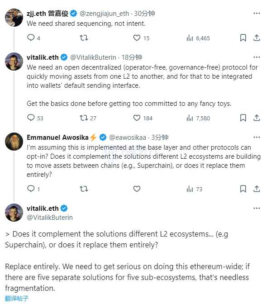This screenshot has width=262, height=308.
Task: Open @zengjiajun_eth profile handle
Action: pos(104,14)
